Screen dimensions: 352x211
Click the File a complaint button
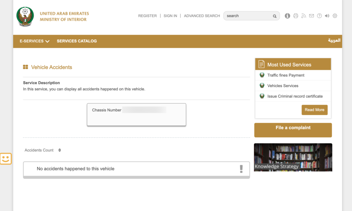pos(293,130)
